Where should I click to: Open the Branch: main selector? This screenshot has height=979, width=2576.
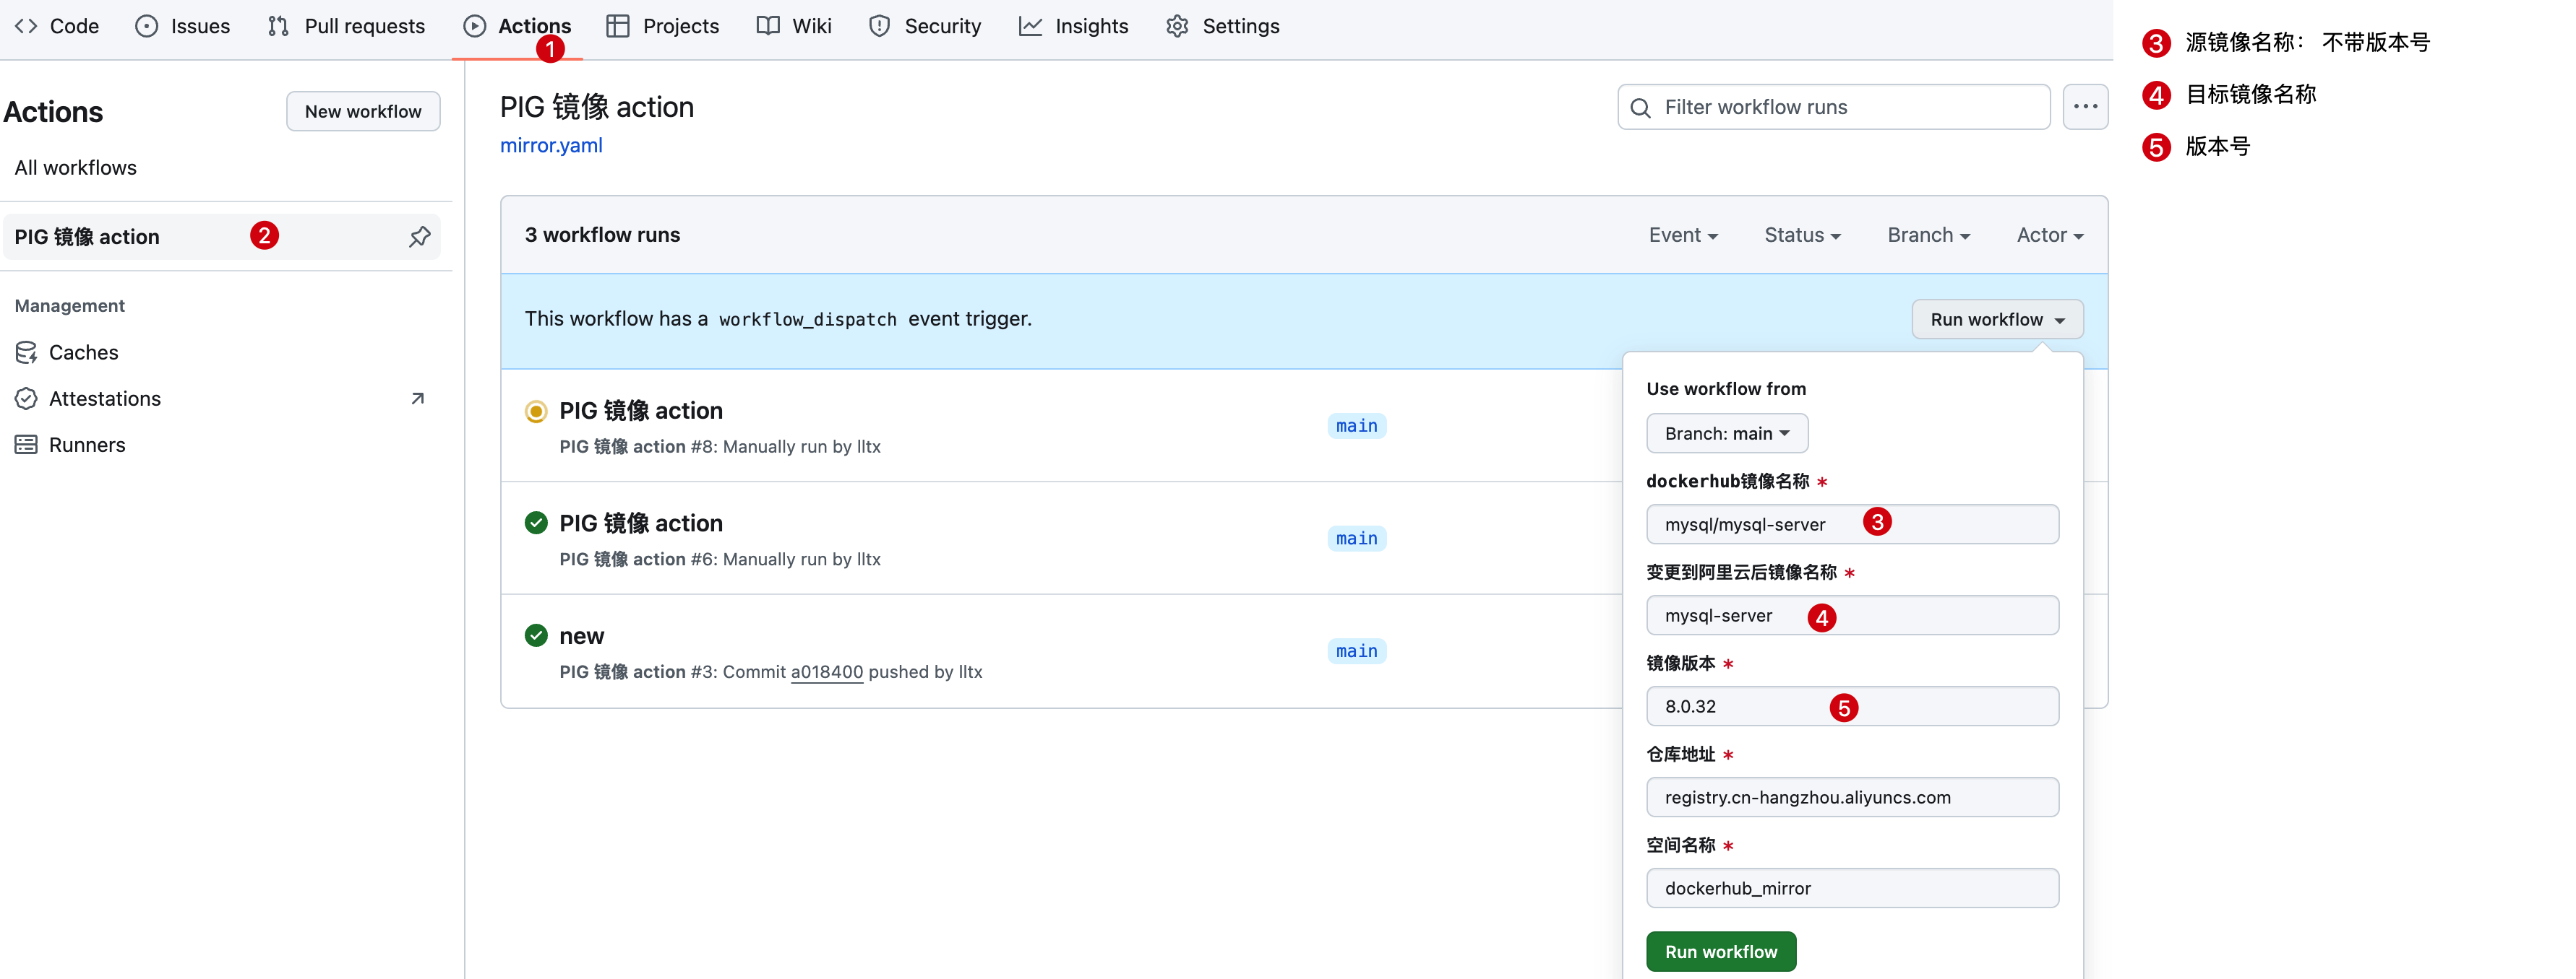pos(1726,434)
